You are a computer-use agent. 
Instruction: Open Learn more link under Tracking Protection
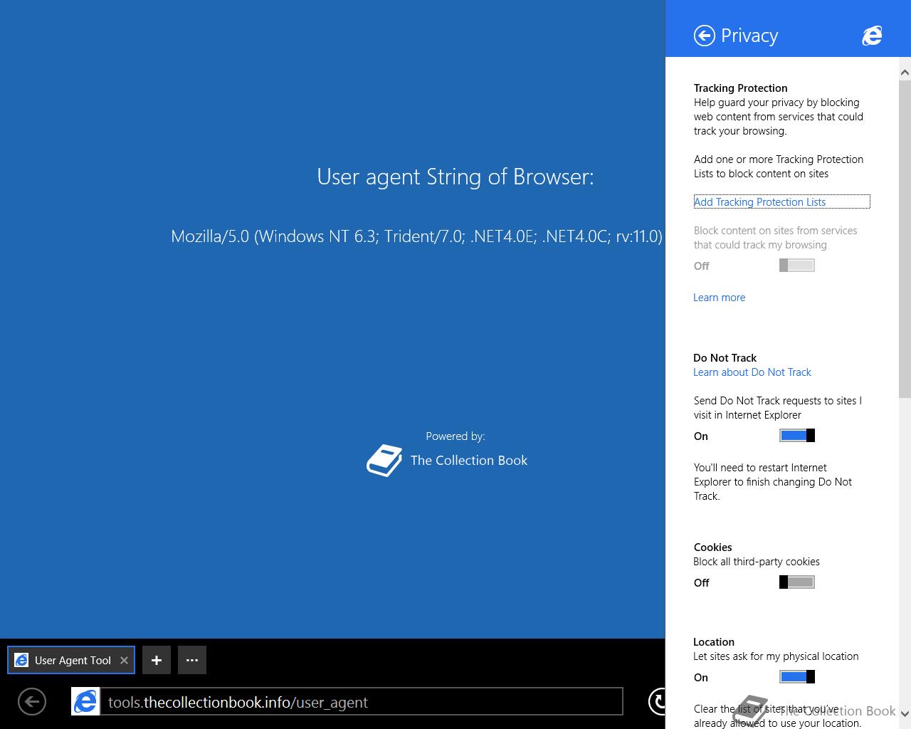click(719, 298)
